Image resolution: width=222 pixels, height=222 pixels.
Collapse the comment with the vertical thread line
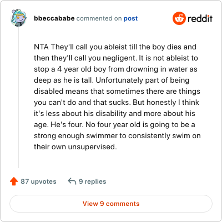pos(18,98)
